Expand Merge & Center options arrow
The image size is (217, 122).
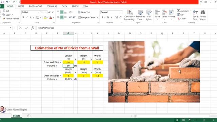(x=97, y=17)
